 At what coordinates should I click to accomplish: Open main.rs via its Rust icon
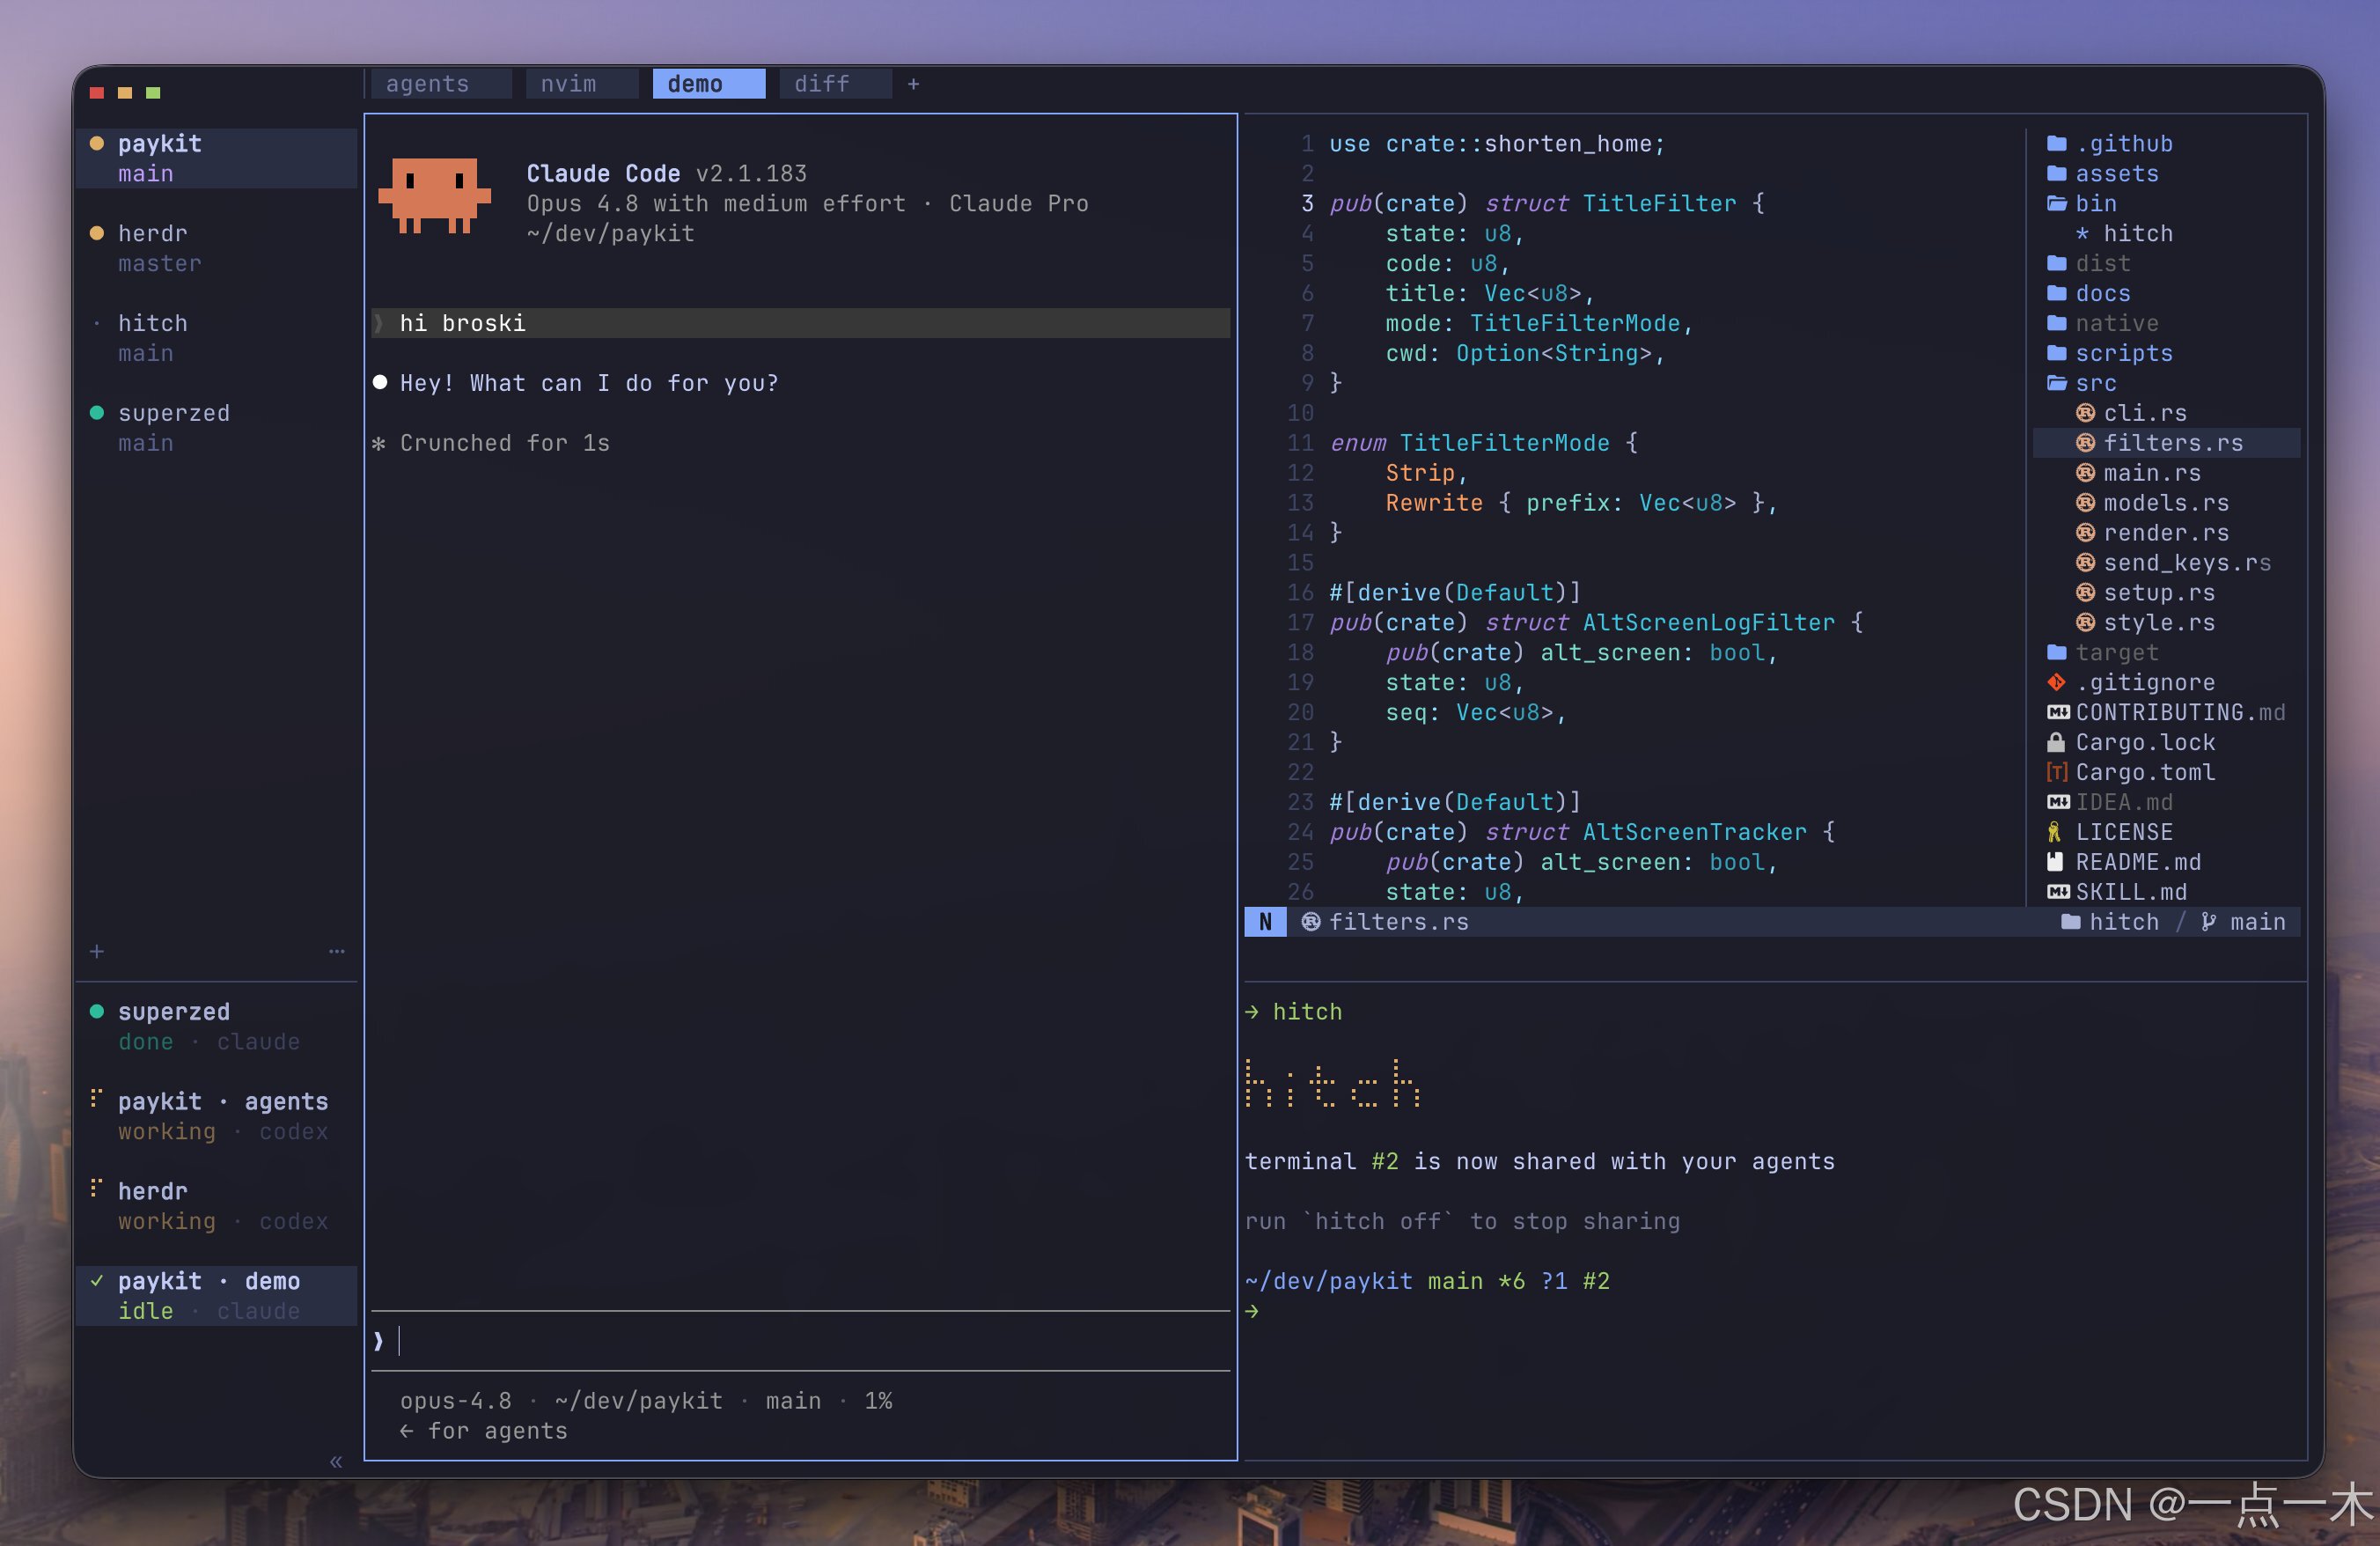(x=2085, y=473)
